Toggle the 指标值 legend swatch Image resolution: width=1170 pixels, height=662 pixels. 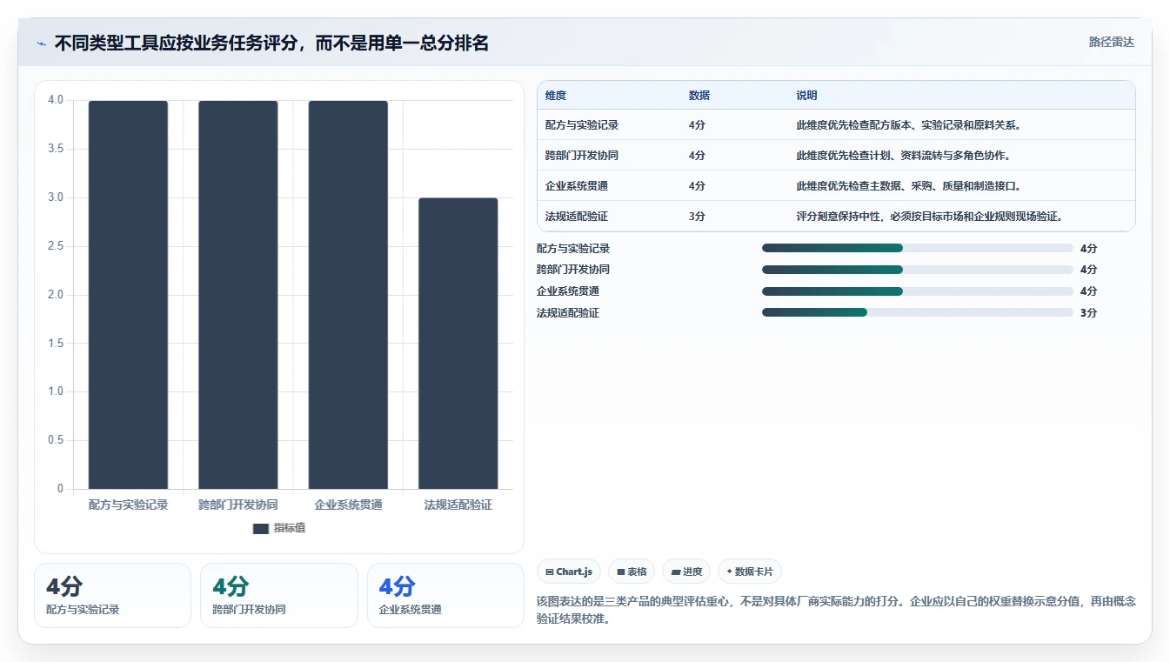click(261, 528)
